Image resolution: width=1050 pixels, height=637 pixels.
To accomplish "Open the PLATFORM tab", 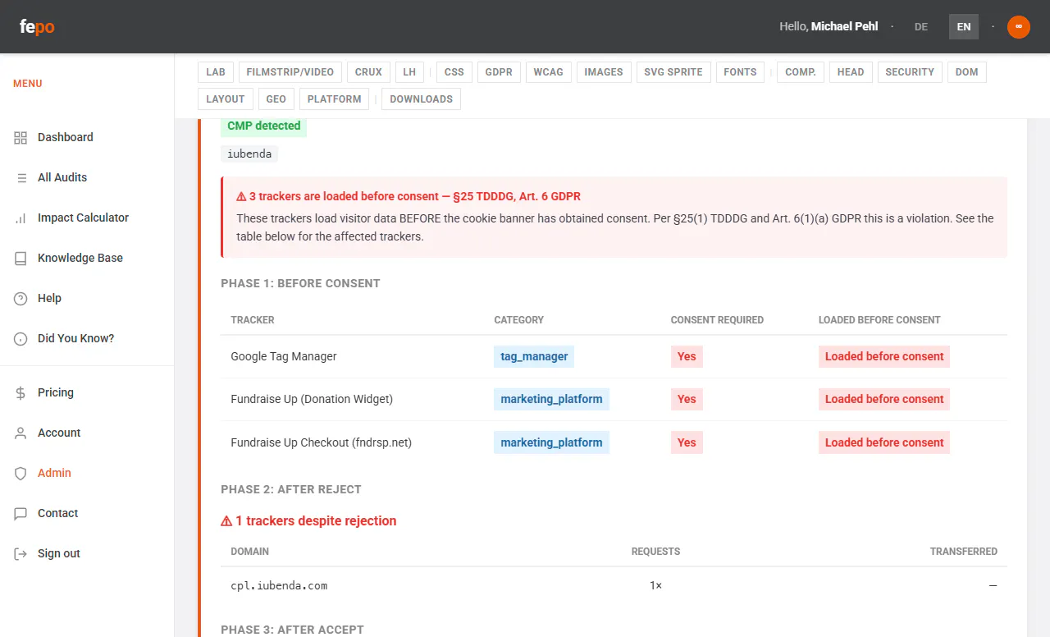I will click(335, 99).
